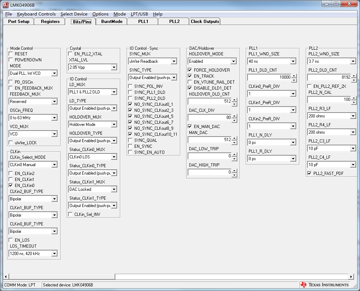Screen dimensions: 360x291
Task: Open the File menu
Action: 8,14
